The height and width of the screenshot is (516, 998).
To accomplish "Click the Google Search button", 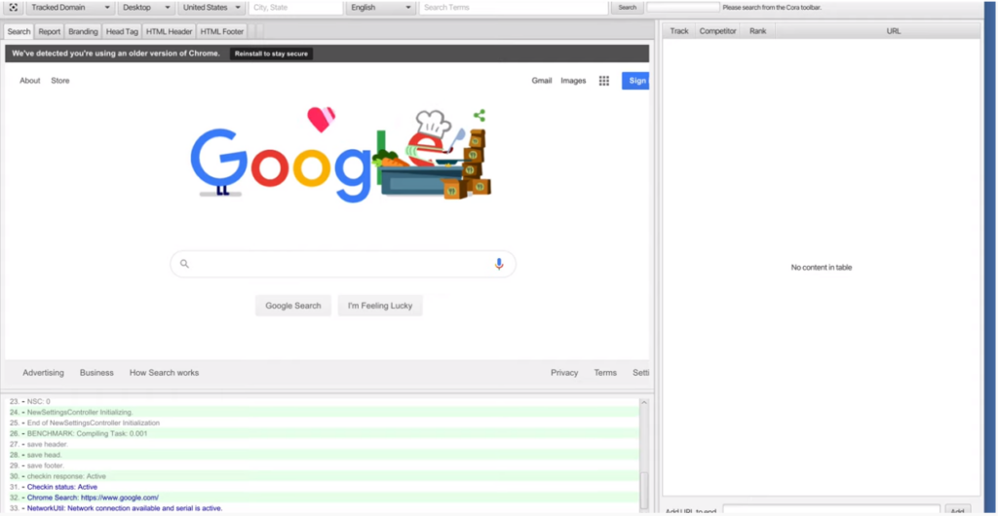I will click(293, 306).
